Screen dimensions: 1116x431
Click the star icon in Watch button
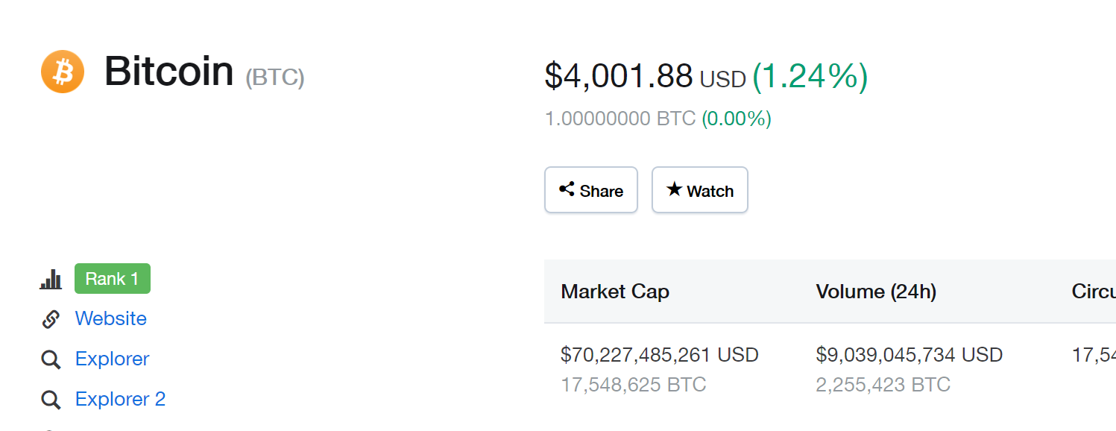pos(674,189)
